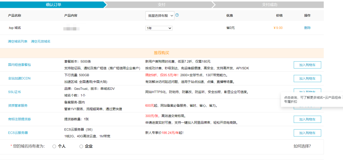343x160 pixels.
Task: Open 资质管家服务 product link
Action: pos(18,105)
